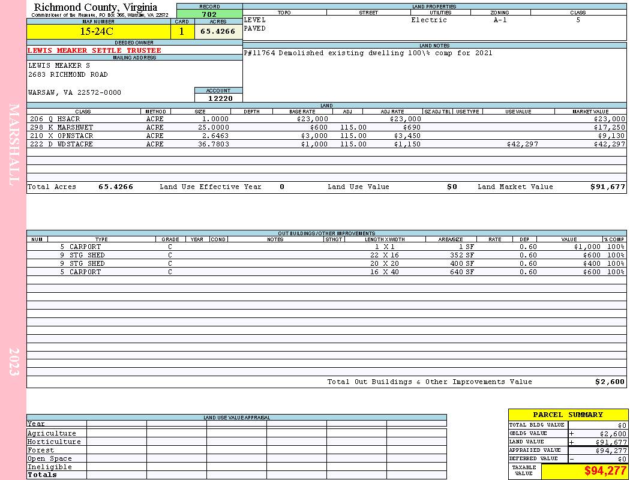The width and height of the screenshot is (630, 480).
Task: Click the red TAXABLE VALUE $94,277
Action: pos(605,471)
